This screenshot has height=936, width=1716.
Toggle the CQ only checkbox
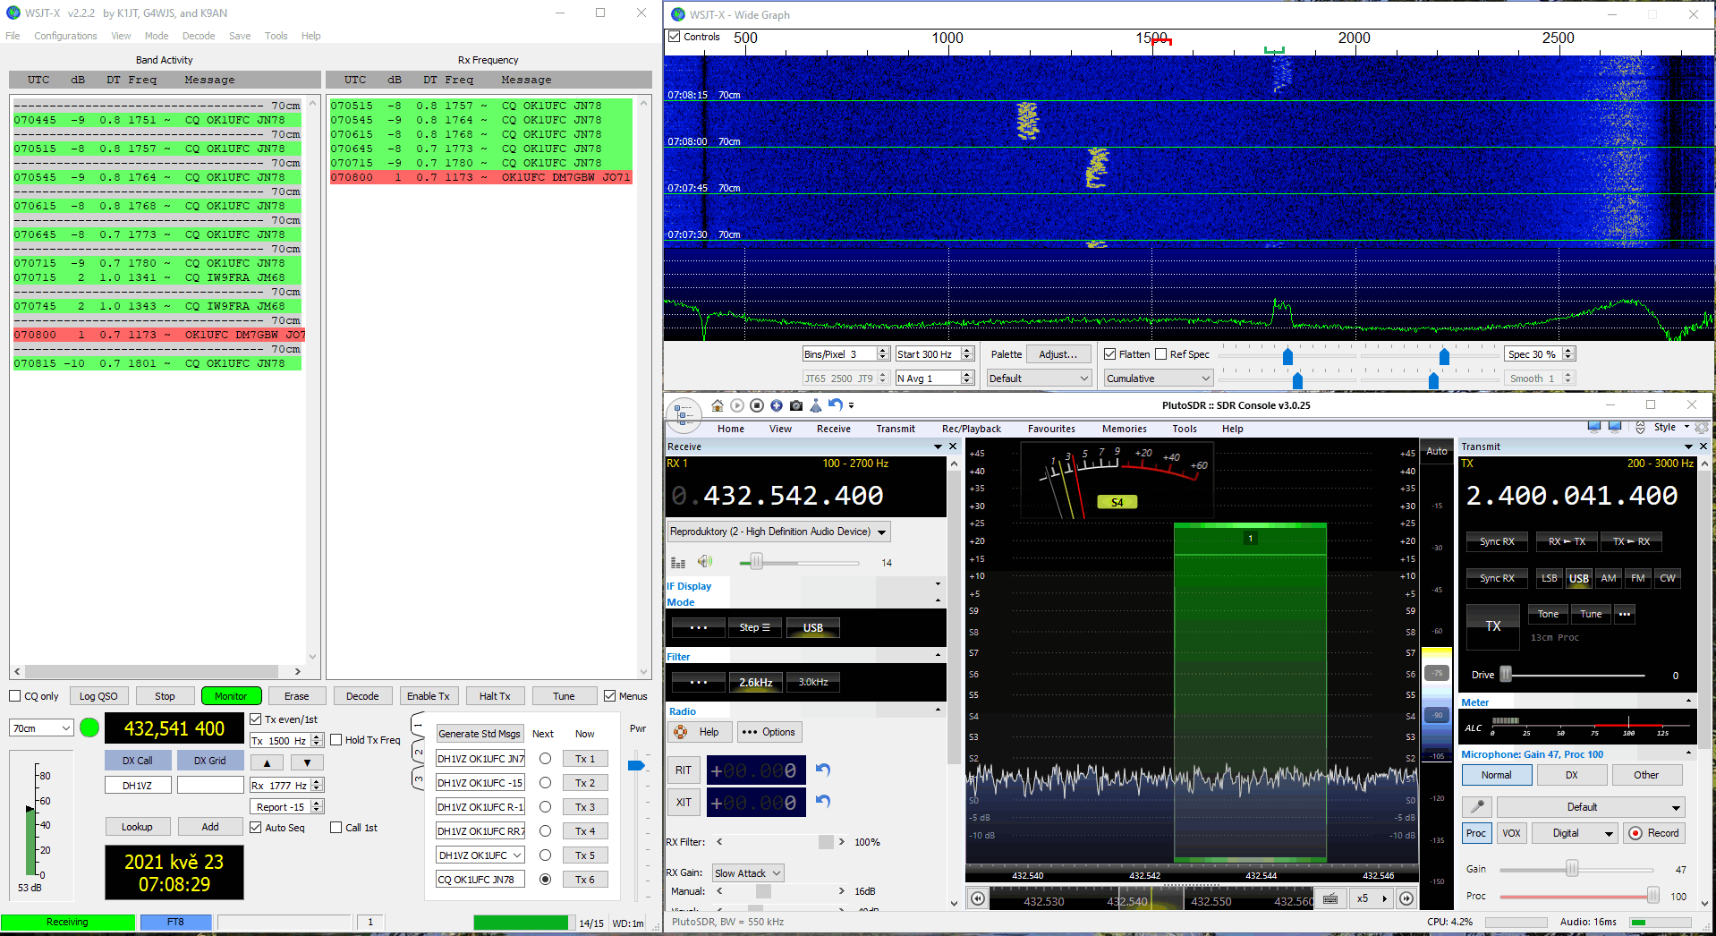point(15,696)
